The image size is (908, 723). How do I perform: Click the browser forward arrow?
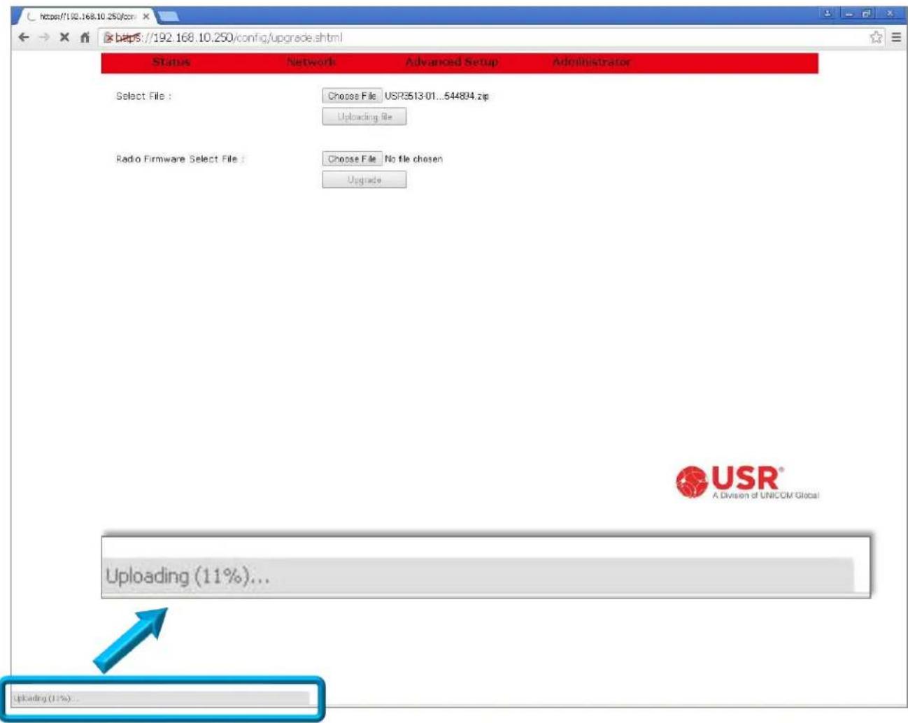pyautogui.click(x=44, y=38)
